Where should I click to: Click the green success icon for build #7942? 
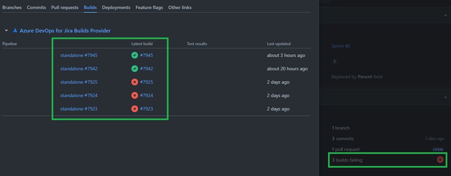[135, 69]
